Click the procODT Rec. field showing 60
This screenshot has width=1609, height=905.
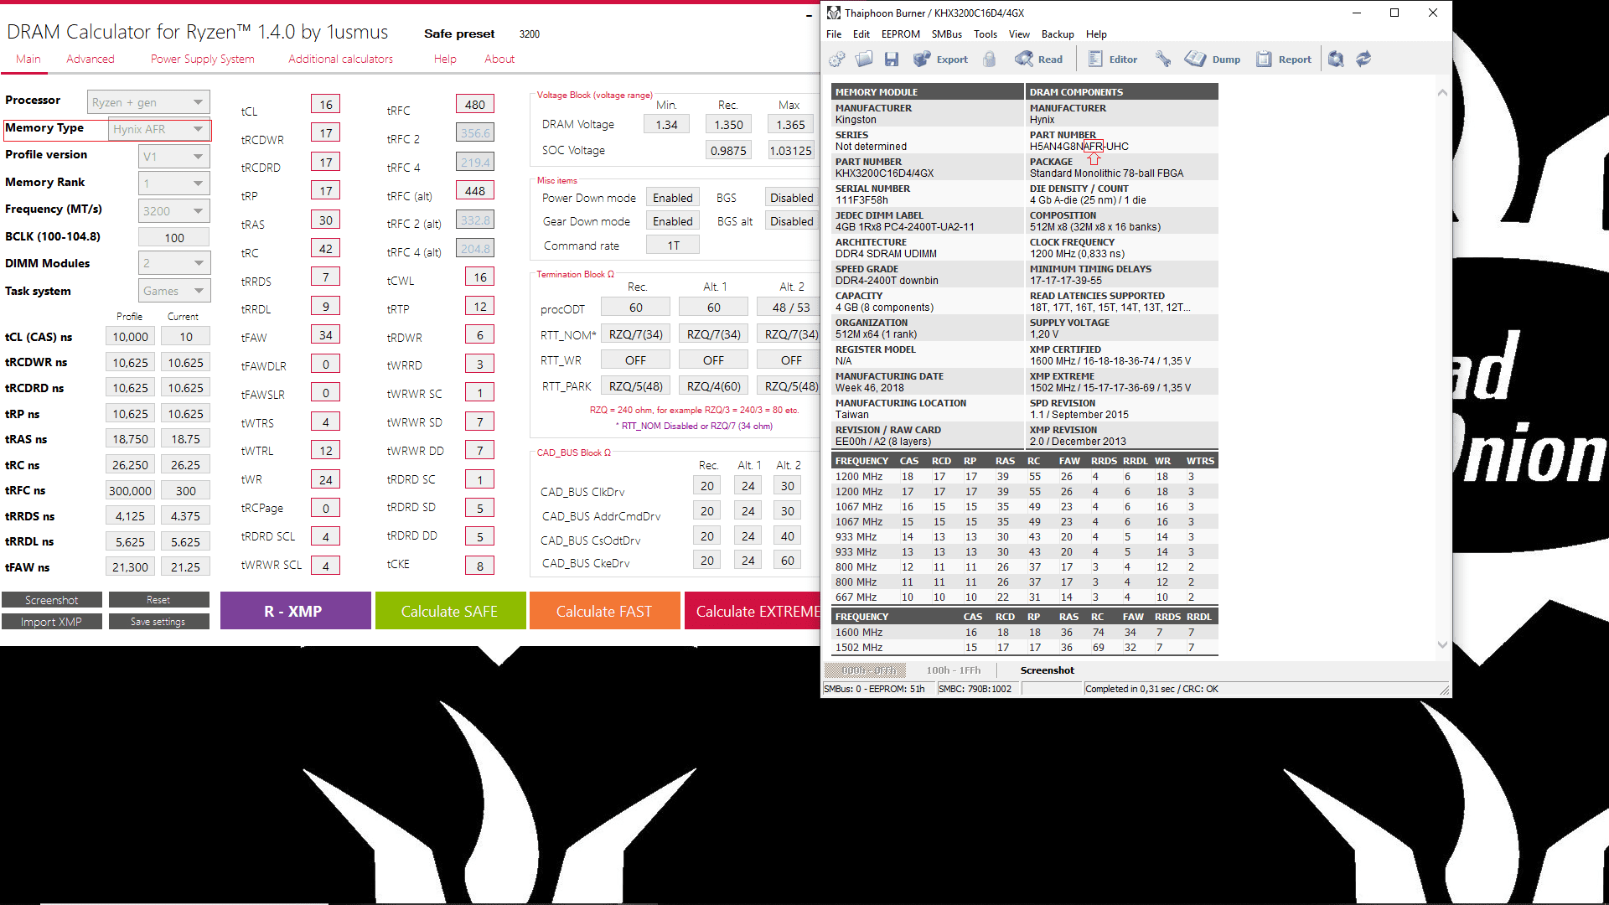[x=636, y=308]
